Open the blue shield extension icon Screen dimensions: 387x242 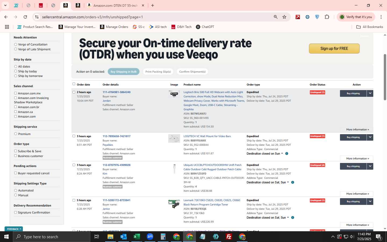317,17
